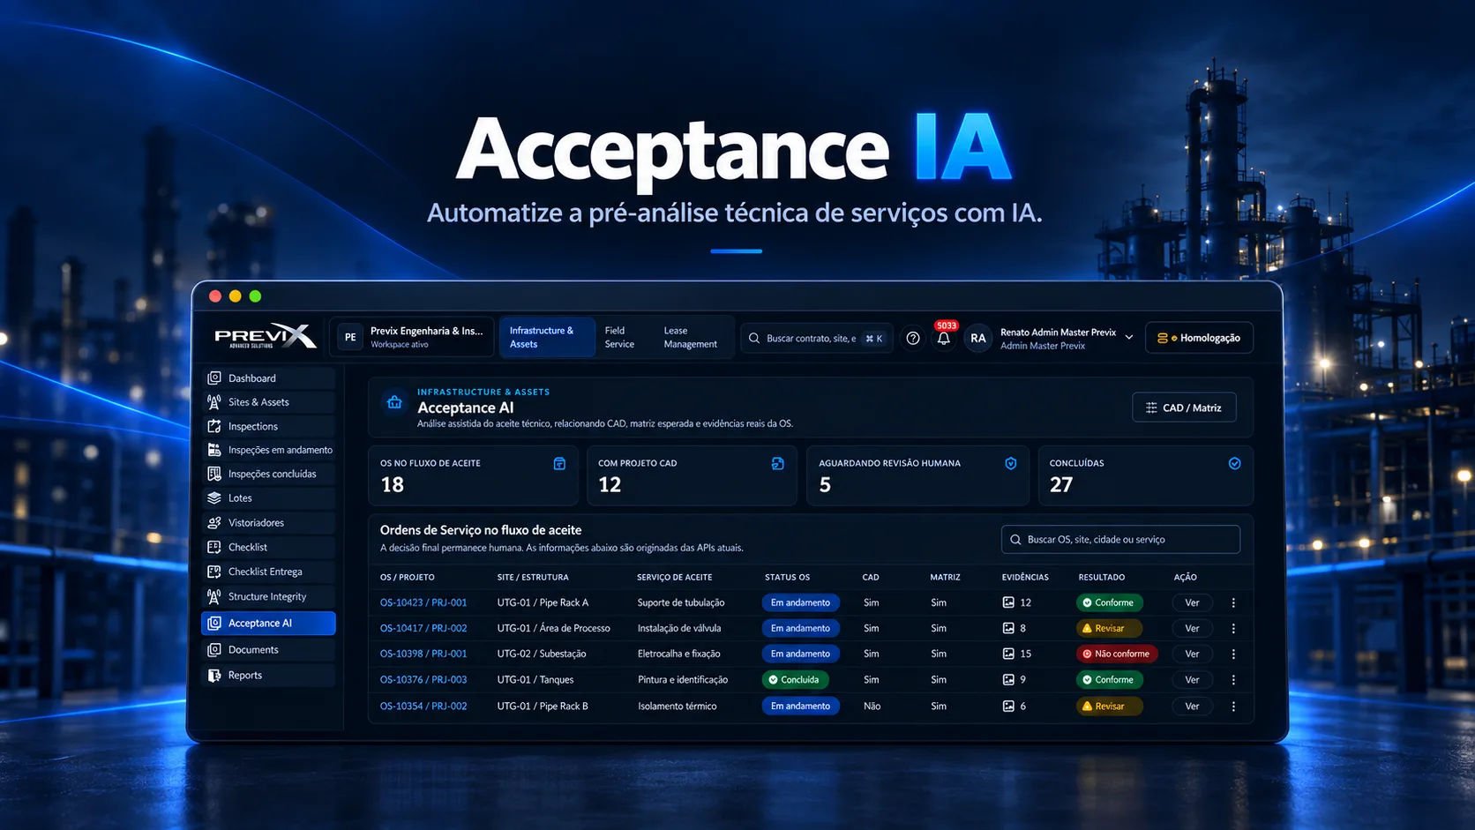Click the PE workspace badge
The height and width of the screenshot is (830, 1475).
[x=350, y=337]
